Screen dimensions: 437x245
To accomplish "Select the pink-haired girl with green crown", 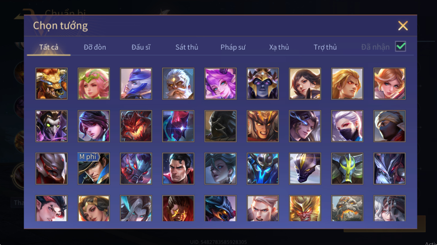I will click(94, 84).
